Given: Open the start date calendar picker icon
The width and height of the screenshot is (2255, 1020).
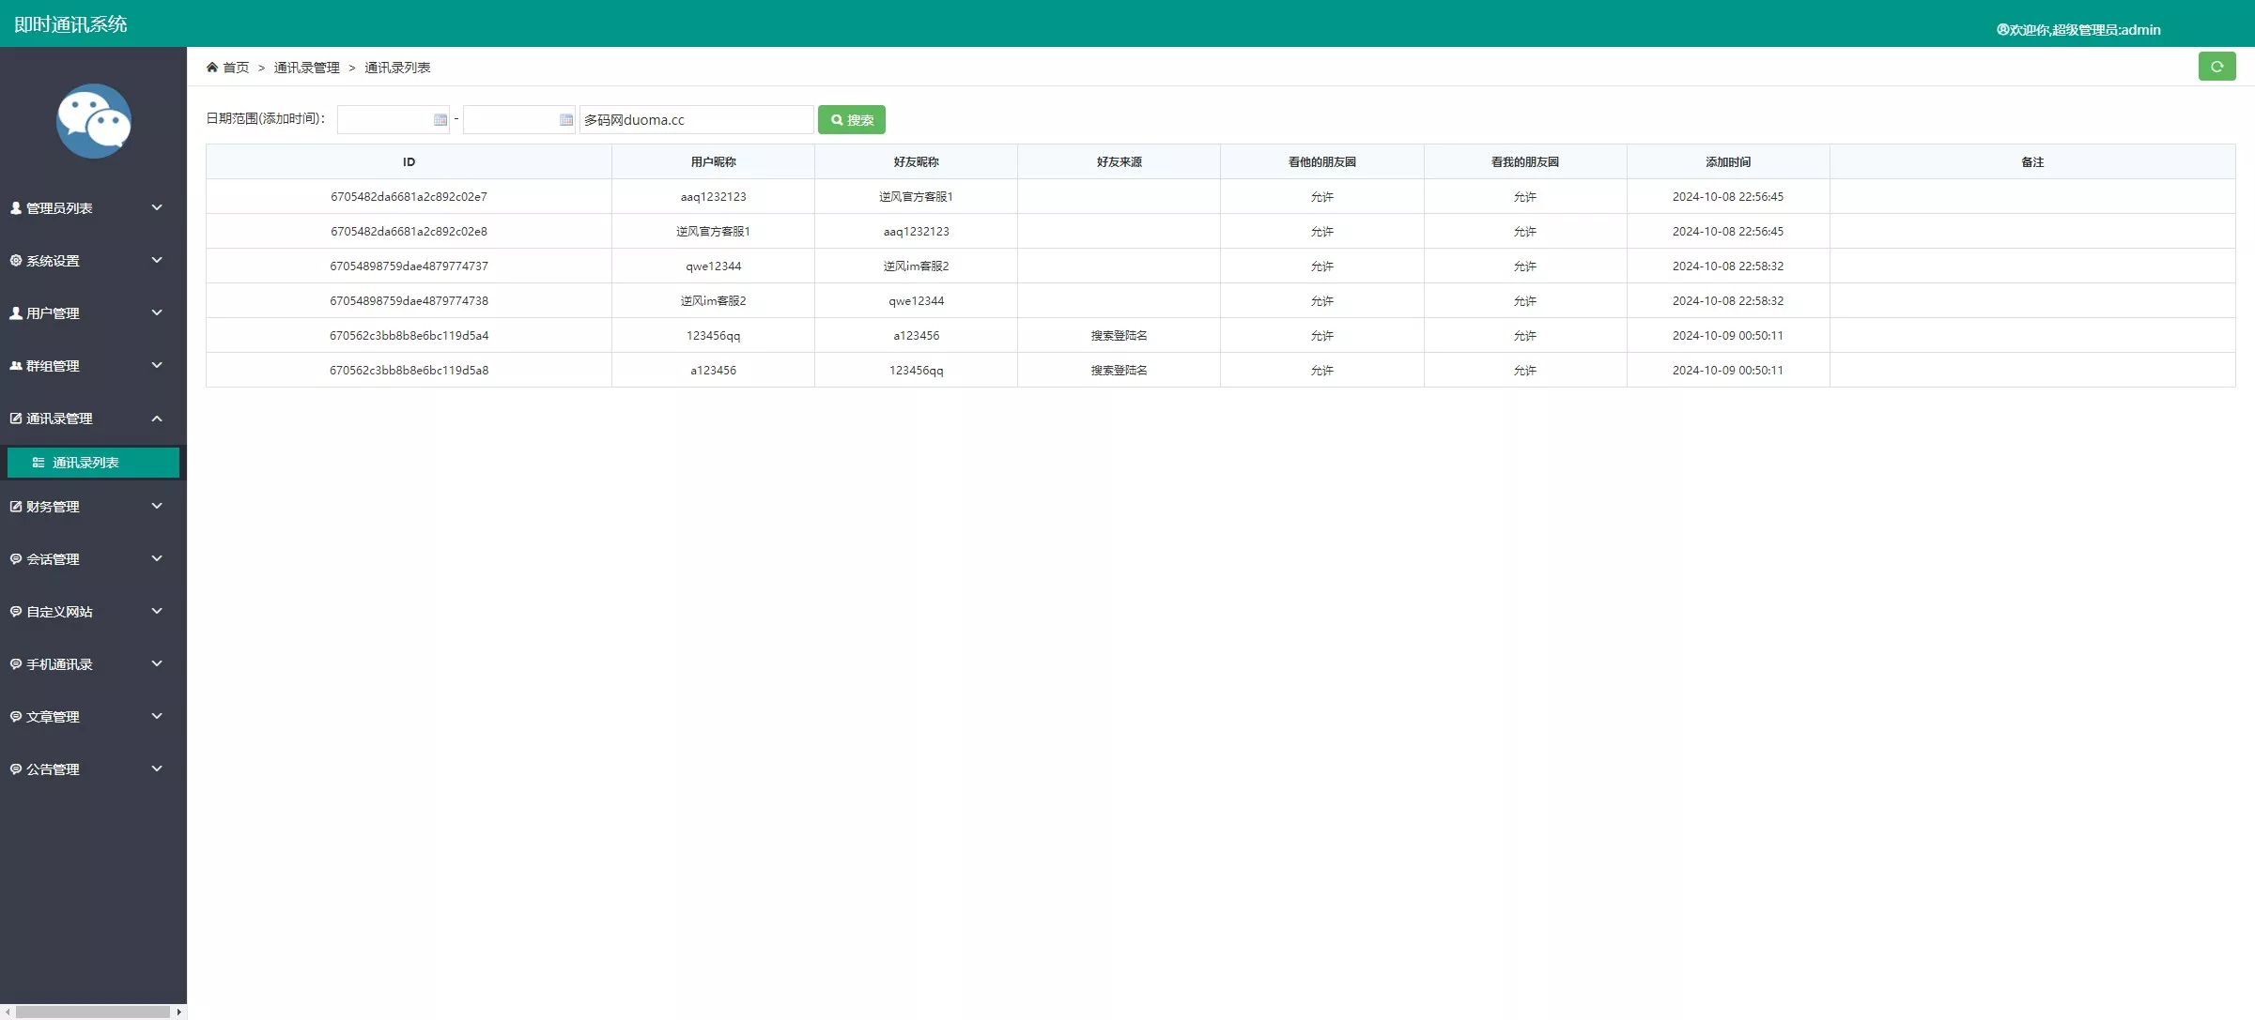Looking at the screenshot, I should coord(440,120).
